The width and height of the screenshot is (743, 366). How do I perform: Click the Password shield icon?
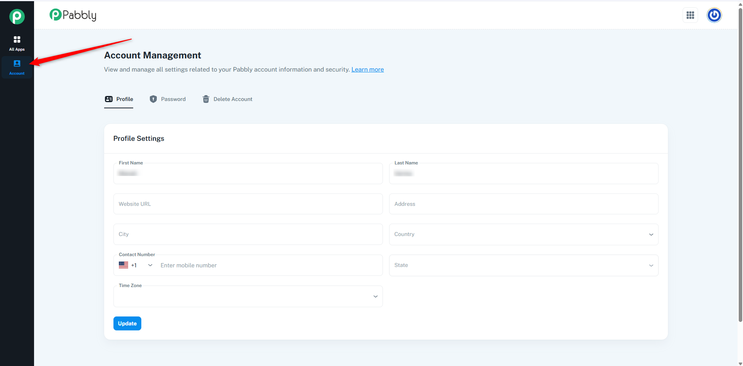(153, 99)
